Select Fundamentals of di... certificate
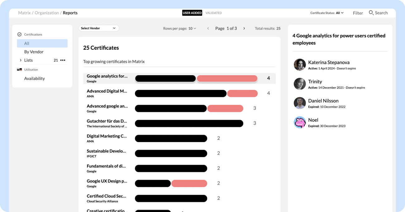Viewport: 405px width, 212px height. 106,166
